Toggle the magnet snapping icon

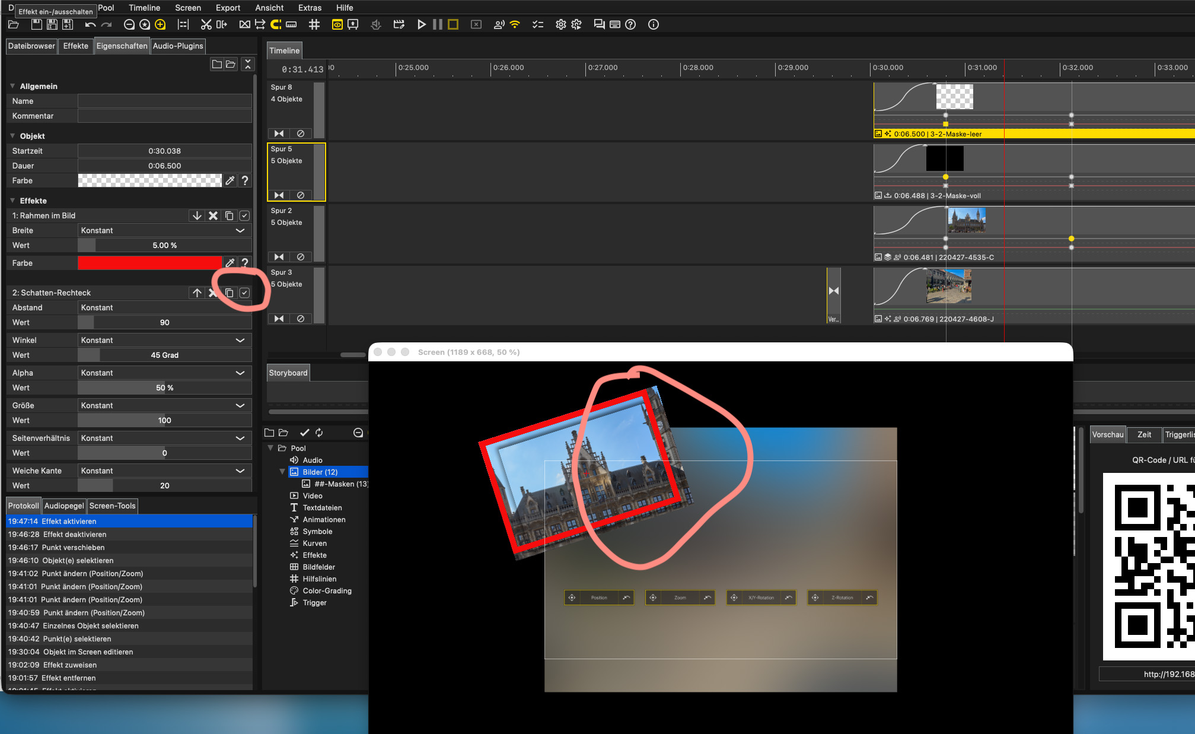coord(276,24)
